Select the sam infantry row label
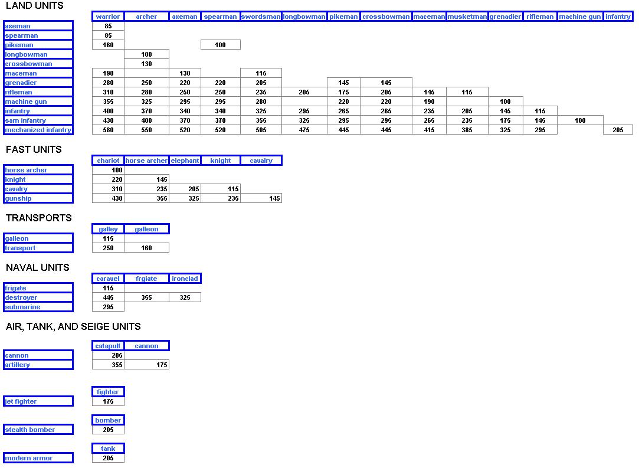 pyautogui.click(x=25, y=120)
